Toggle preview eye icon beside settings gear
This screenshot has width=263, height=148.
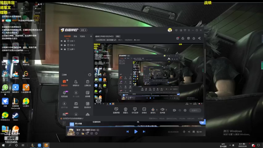click(x=180, y=110)
